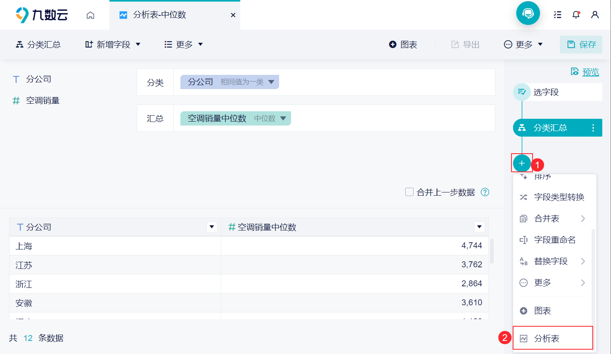This screenshot has width=611, height=354.
Task: Select the 分类汇总 step node
Action: 557,128
